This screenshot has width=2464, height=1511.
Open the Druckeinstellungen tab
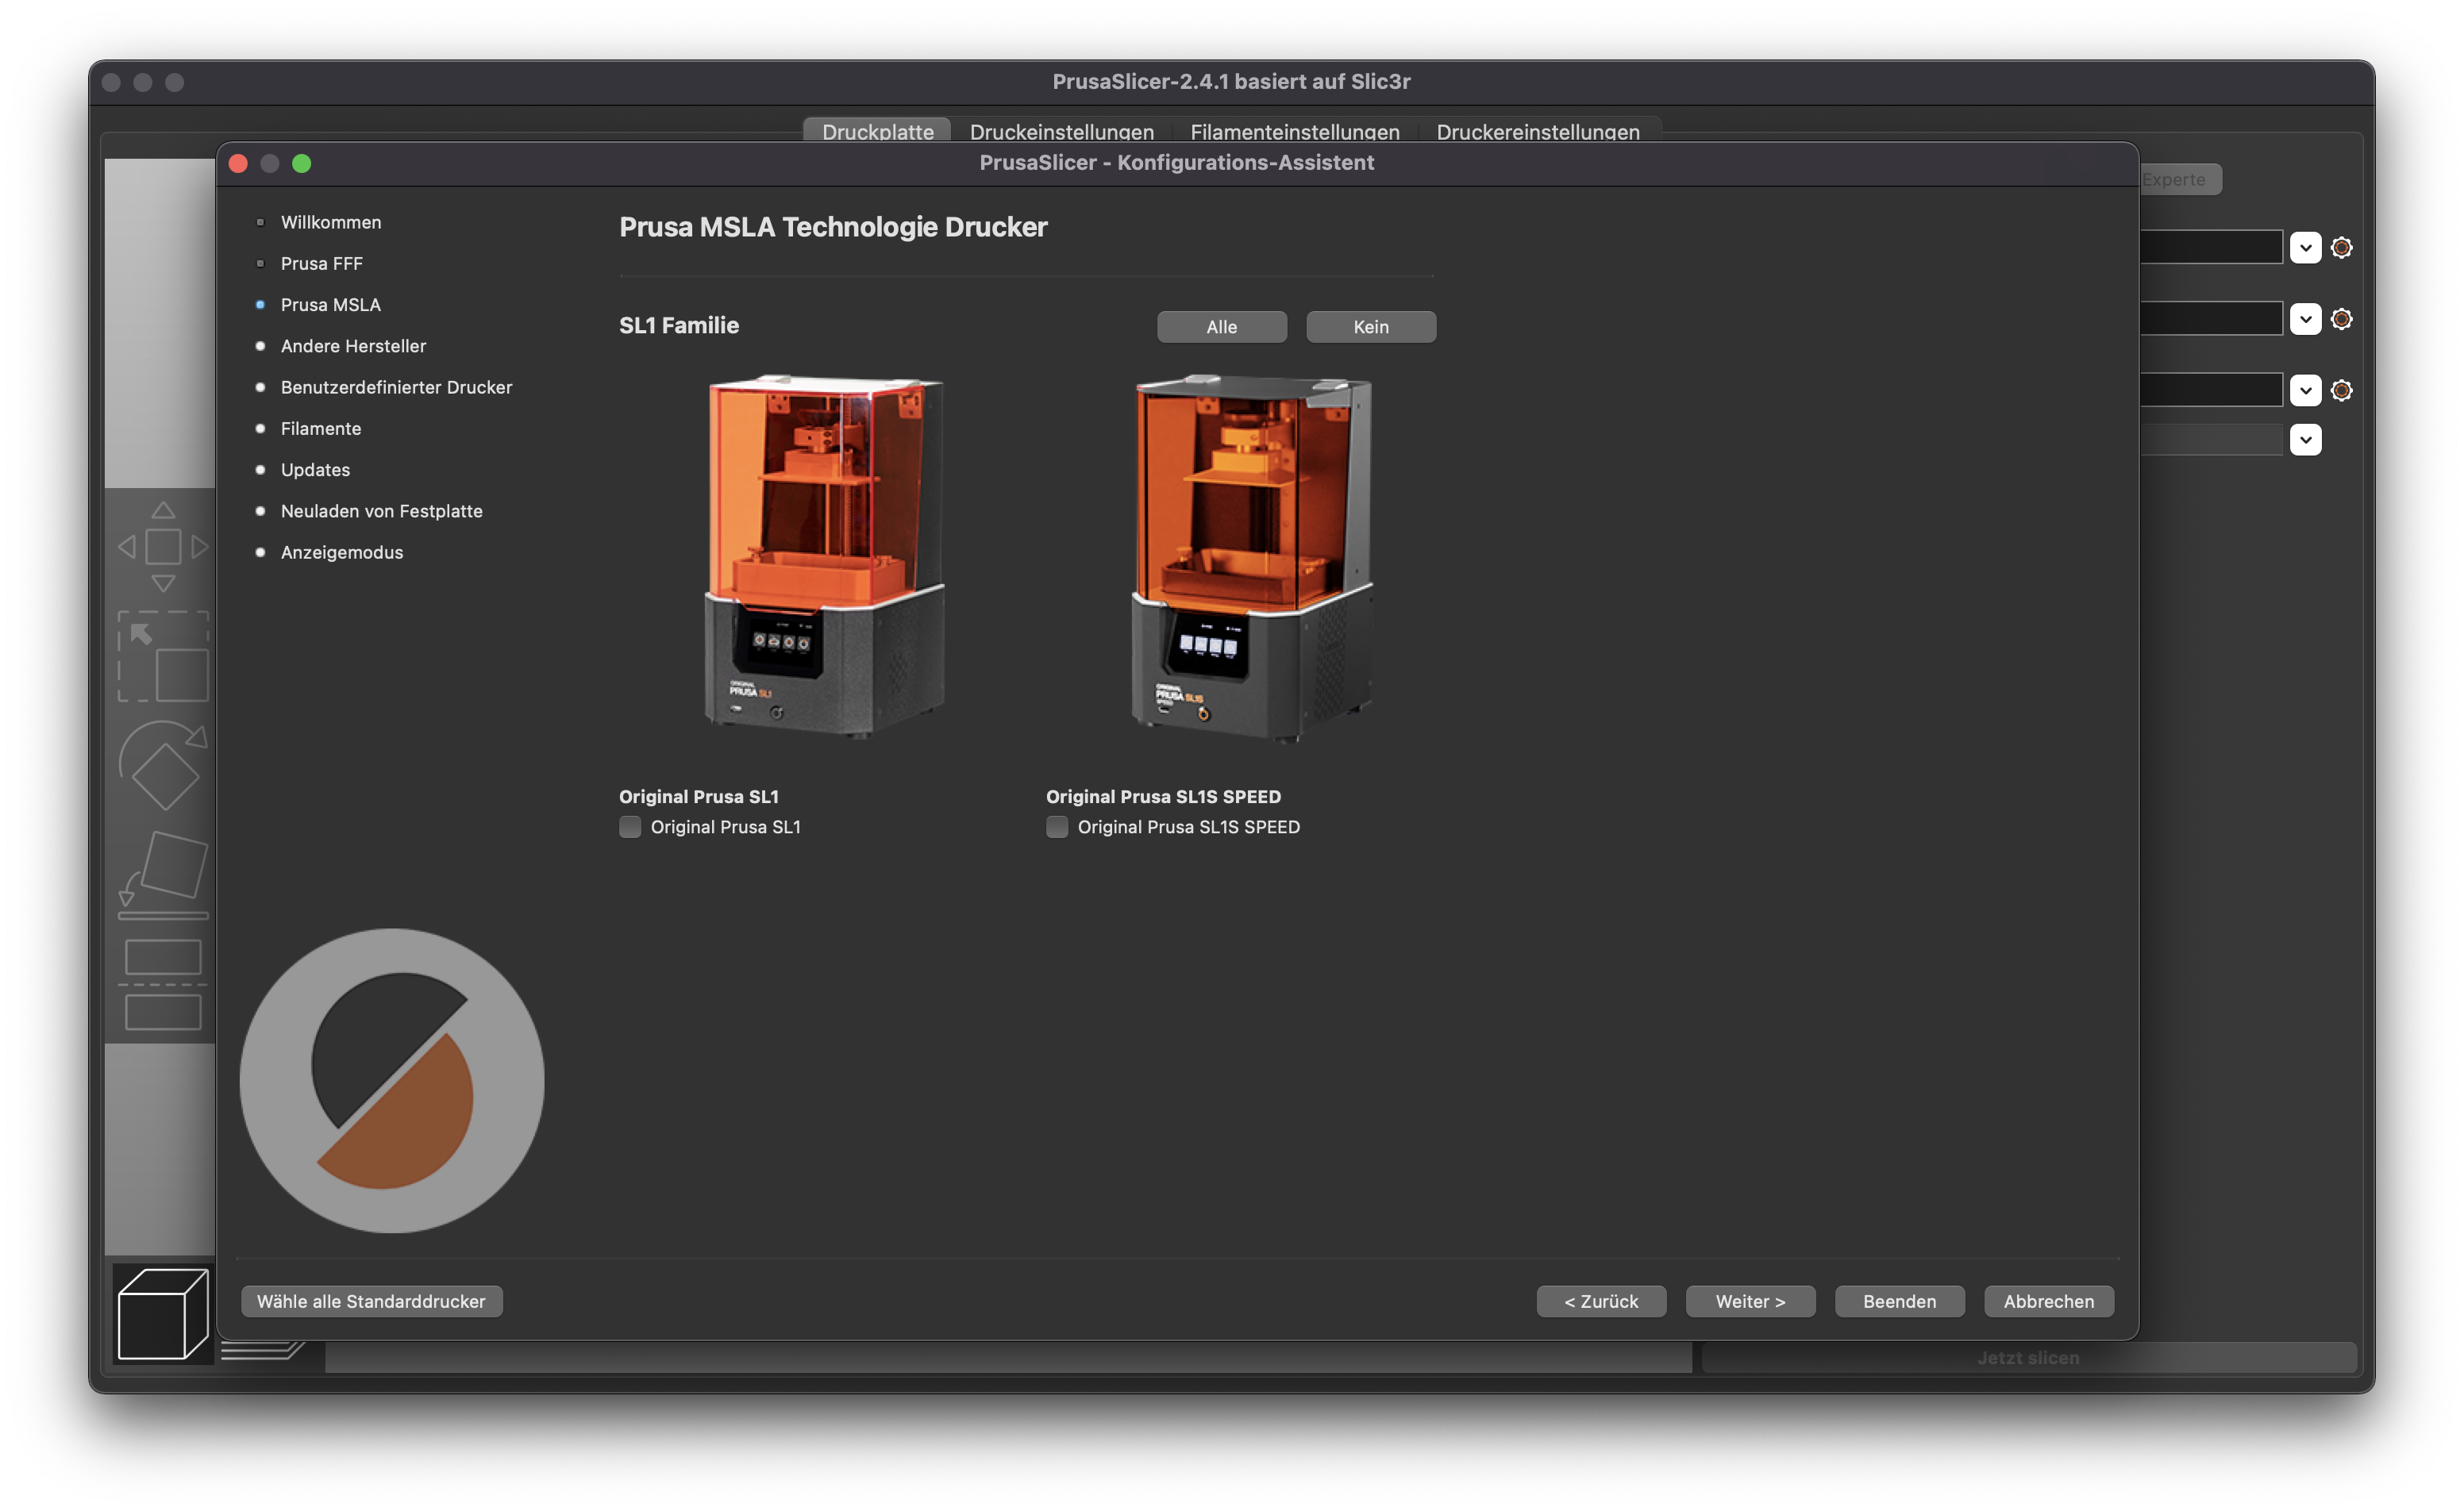tap(1061, 131)
